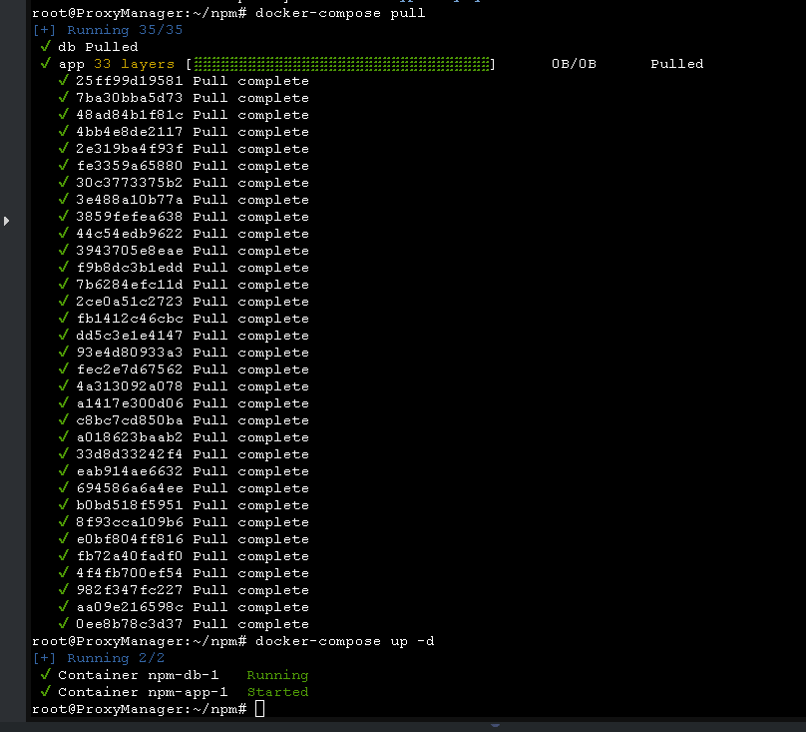Click layer hash aa09e216598c
The width and height of the screenshot is (806, 732).
coord(129,607)
